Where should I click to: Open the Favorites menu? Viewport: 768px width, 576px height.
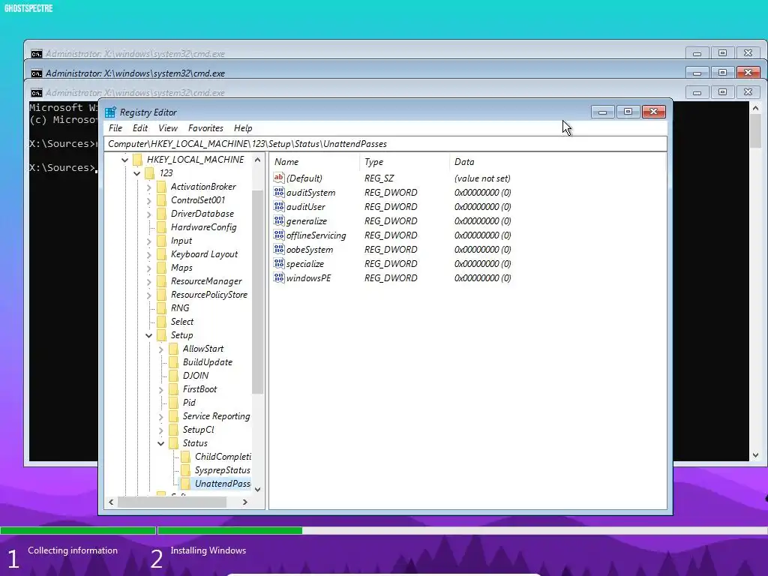point(205,127)
